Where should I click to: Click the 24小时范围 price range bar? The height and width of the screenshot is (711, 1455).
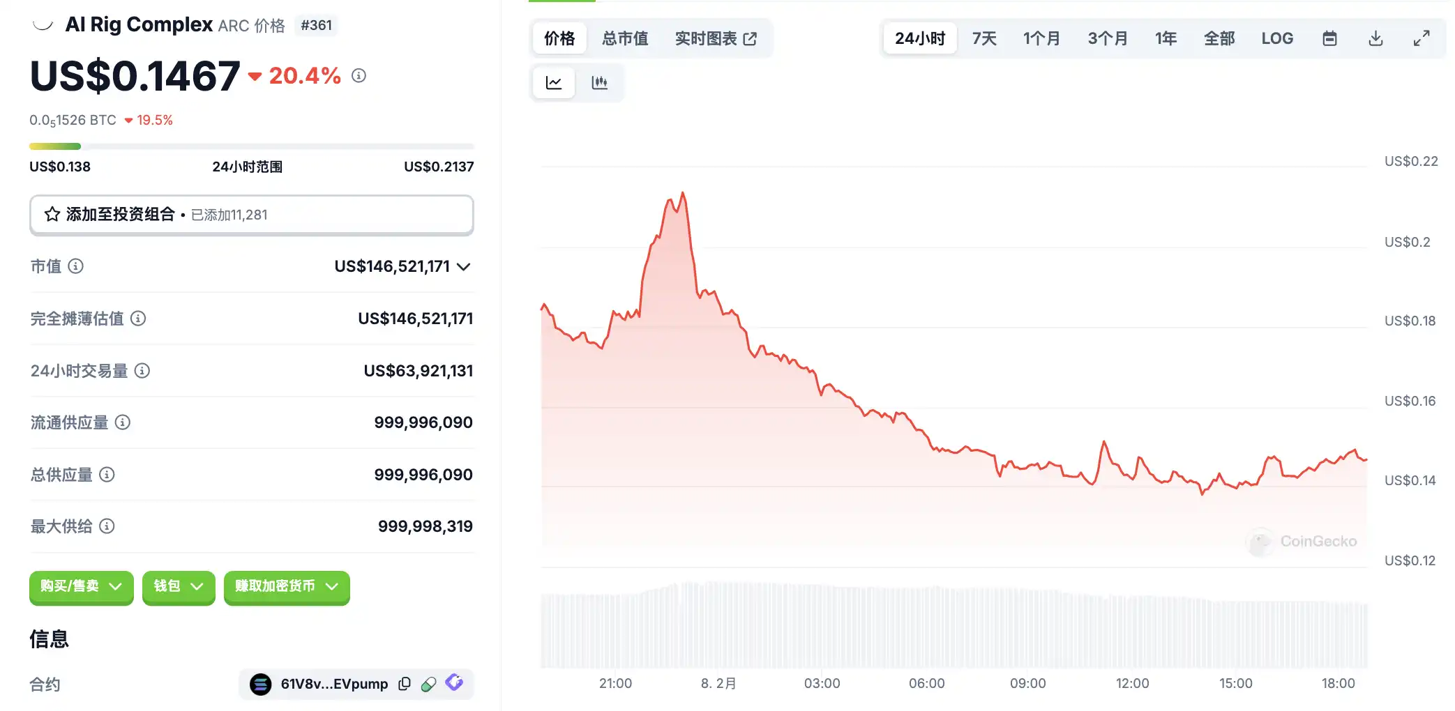click(x=251, y=146)
